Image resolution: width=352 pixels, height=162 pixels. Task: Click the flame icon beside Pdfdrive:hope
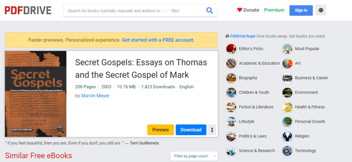click(227, 36)
